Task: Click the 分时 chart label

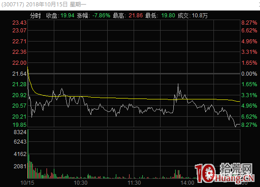Action: pos(35,16)
